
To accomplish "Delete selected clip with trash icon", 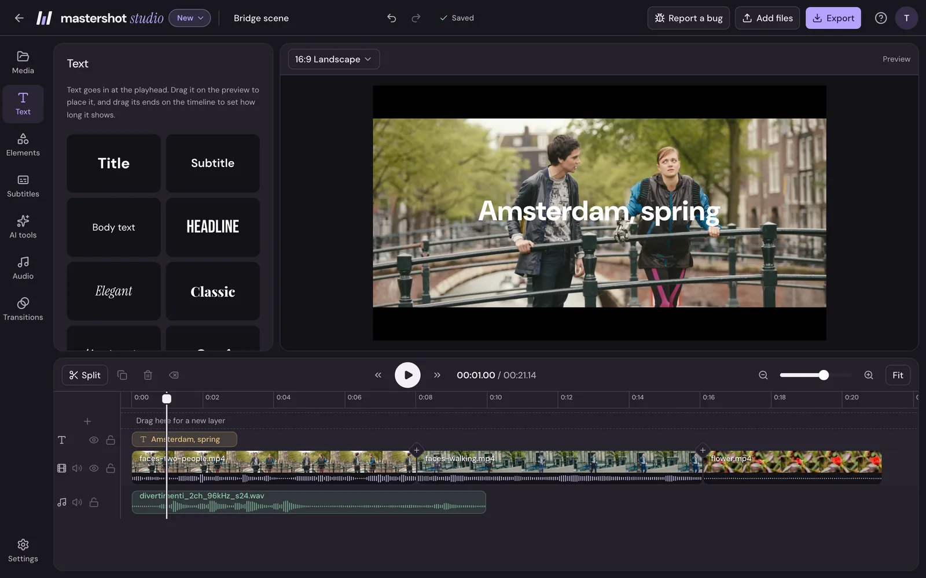I will click(x=148, y=375).
